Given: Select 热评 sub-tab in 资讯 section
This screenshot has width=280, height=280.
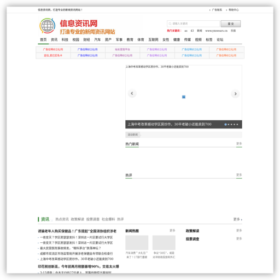Looking at the screenshot, I should click(120, 219).
